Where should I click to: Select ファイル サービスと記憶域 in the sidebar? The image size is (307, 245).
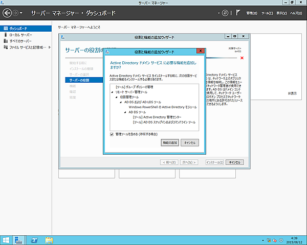pos(26,47)
